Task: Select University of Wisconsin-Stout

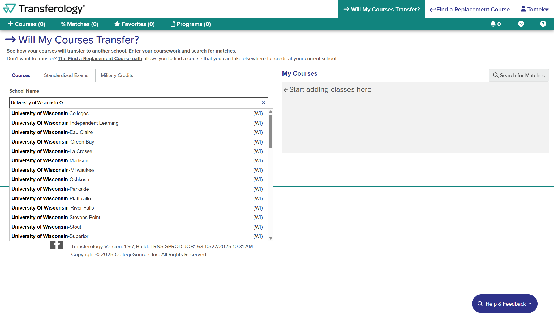Action: click(139, 227)
